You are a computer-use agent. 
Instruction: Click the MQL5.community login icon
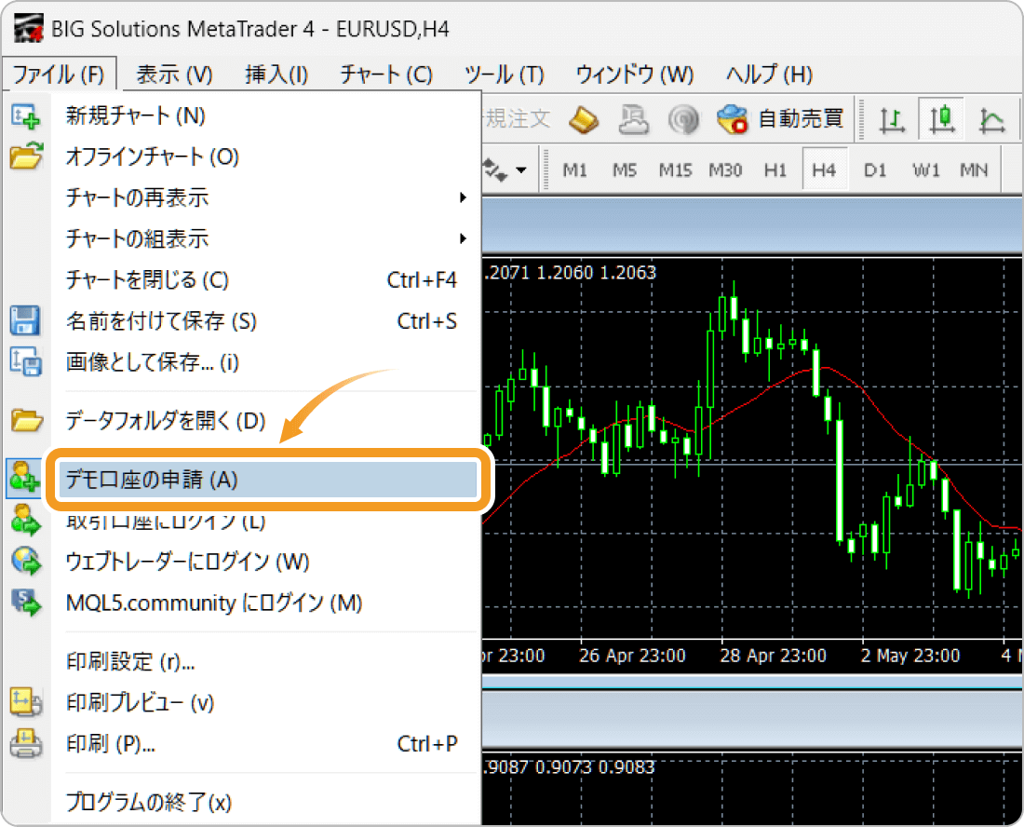(x=26, y=603)
